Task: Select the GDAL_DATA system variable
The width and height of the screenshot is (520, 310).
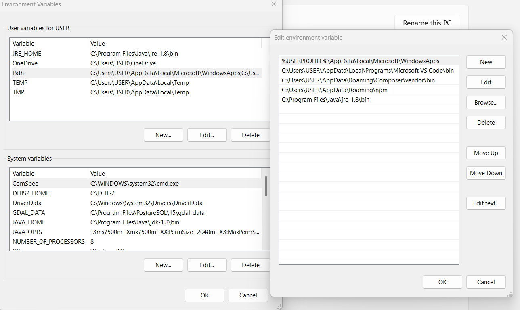Action: pyautogui.click(x=29, y=213)
